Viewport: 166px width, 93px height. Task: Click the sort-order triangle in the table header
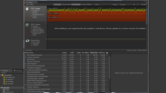pos(107,53)
